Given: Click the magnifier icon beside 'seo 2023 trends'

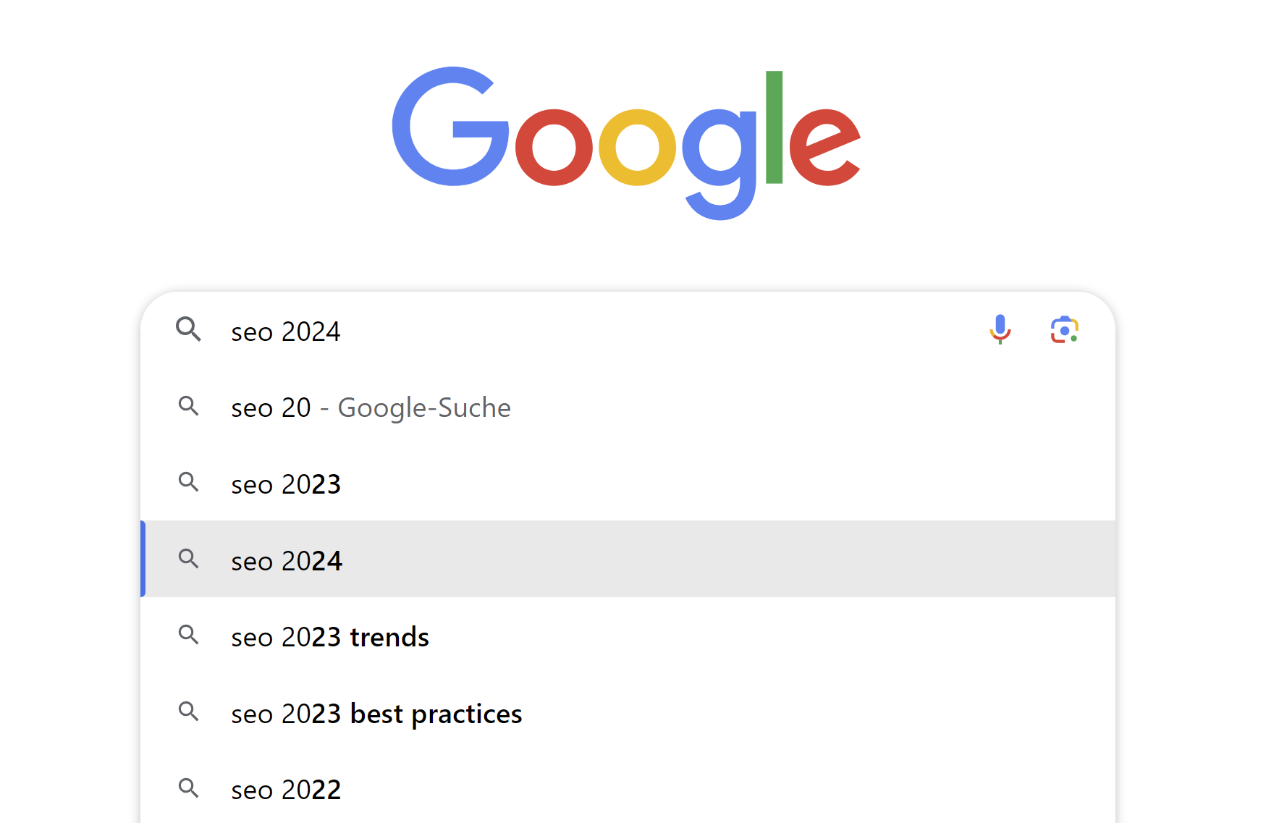Looking at the screenshot, I should 189,636.
